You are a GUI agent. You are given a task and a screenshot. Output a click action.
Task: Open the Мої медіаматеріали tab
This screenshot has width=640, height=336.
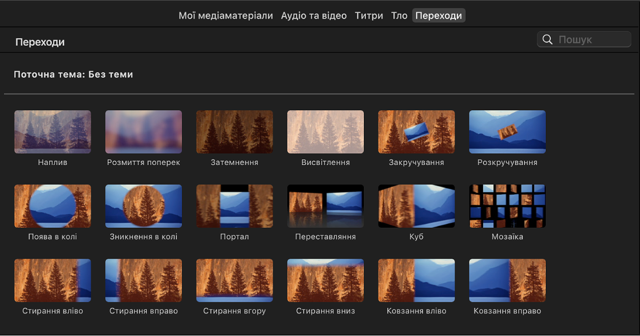tap(226, 16)
